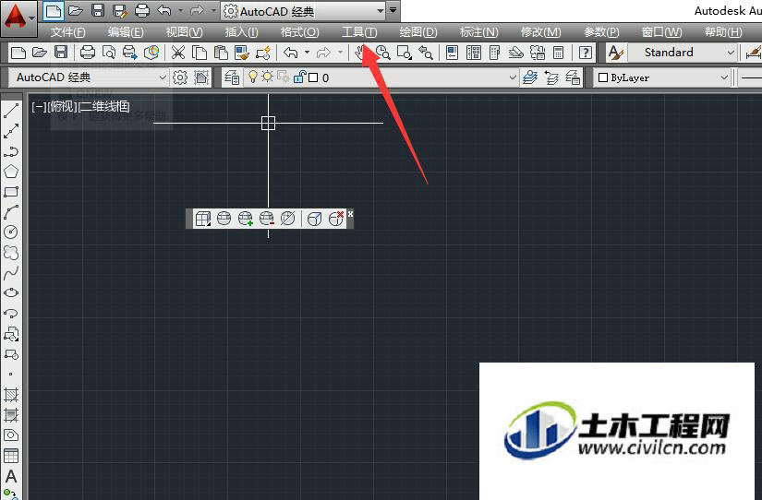Select the Arc tool
The height and width of the screenshot is (500, 762).
[11, 212]
